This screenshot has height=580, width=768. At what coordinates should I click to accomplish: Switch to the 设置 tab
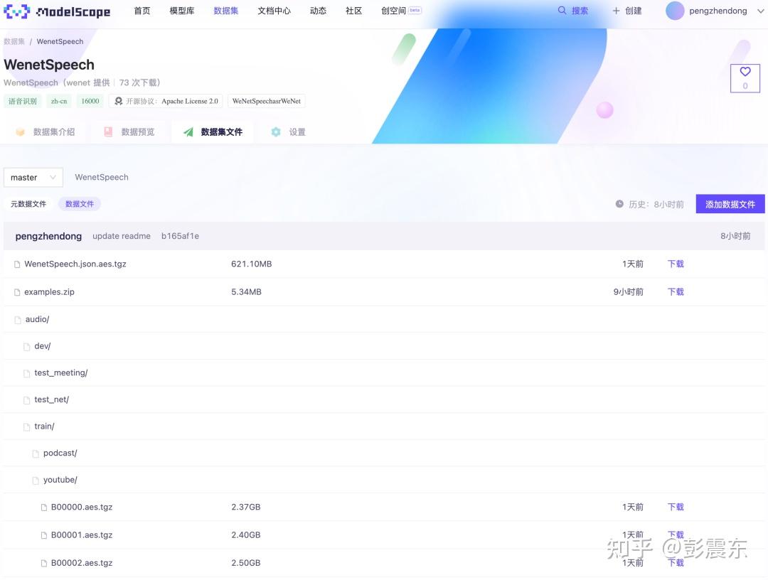288,131
